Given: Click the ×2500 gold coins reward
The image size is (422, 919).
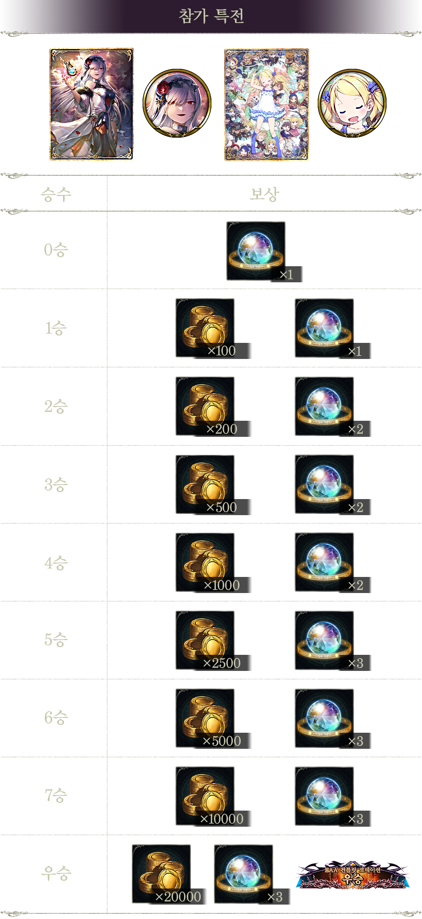Looking at the screenshot, I should [213, 641].
